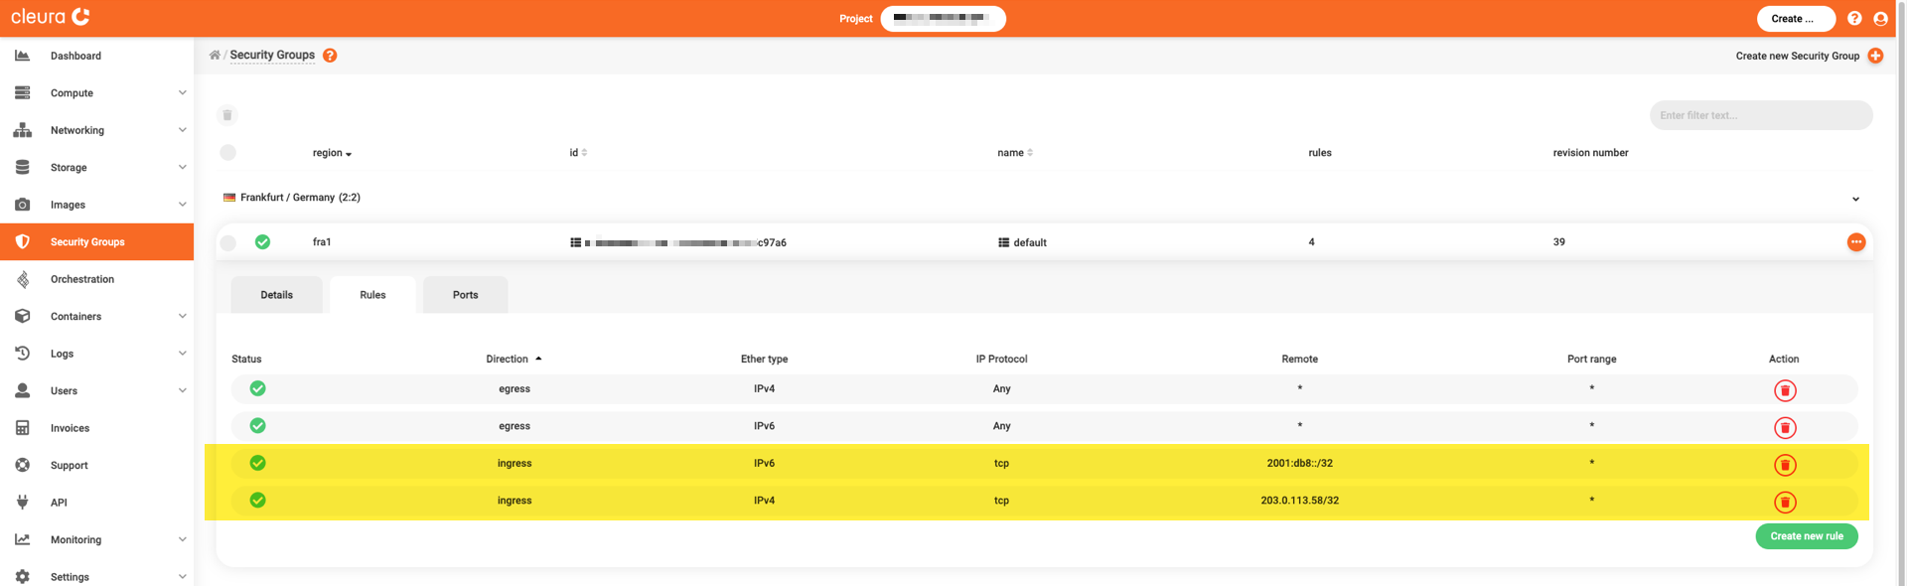This screenshot has width=1907, height=586.
Task: Click trash icon for IPv4 egress rule
Action: point(1784,390)
